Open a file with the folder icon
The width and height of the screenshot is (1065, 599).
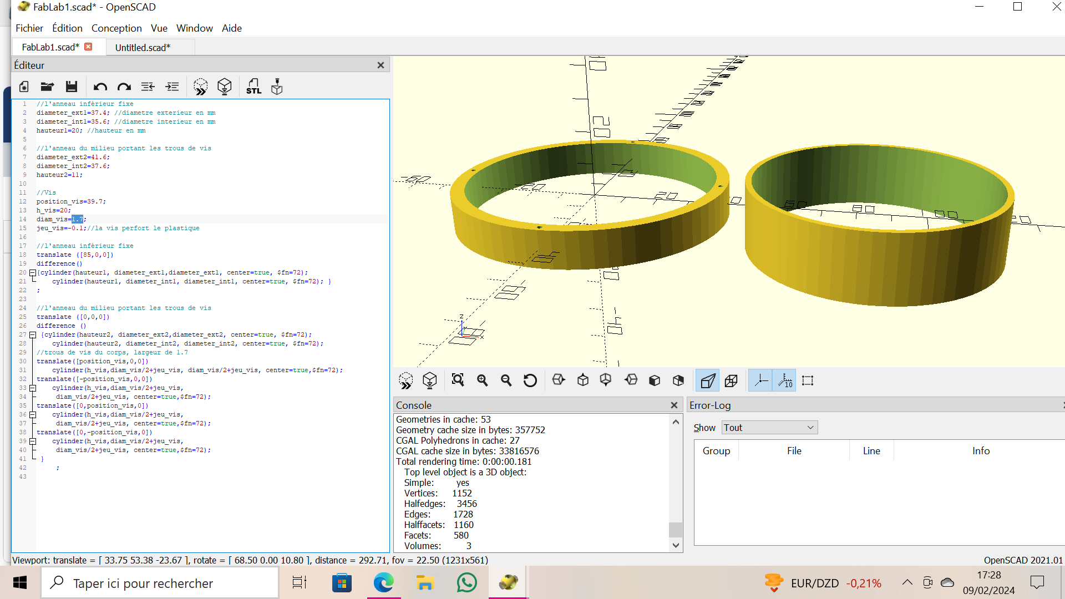point(47,87)
